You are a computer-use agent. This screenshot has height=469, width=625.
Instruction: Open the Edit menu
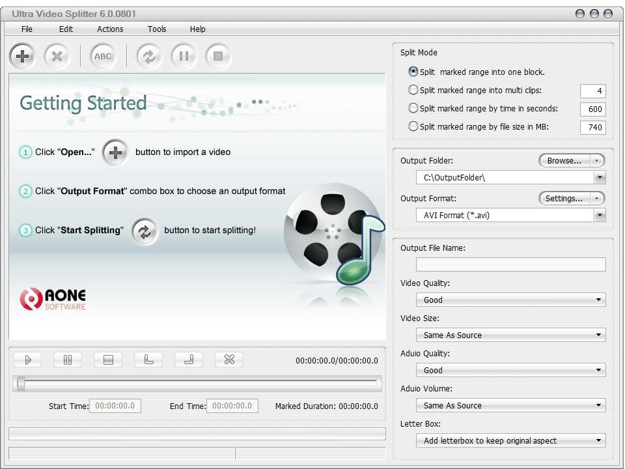pos(66,29)
